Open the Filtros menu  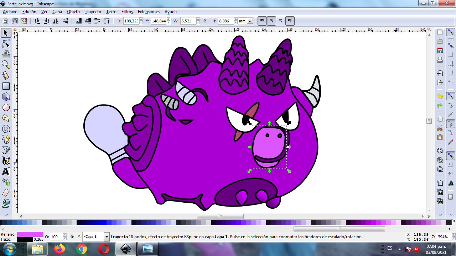pos(127,12)
